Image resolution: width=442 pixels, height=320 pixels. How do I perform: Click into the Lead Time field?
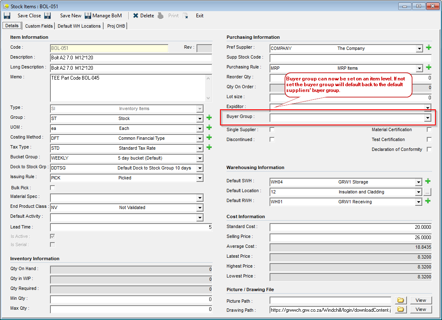coord(131,228)
